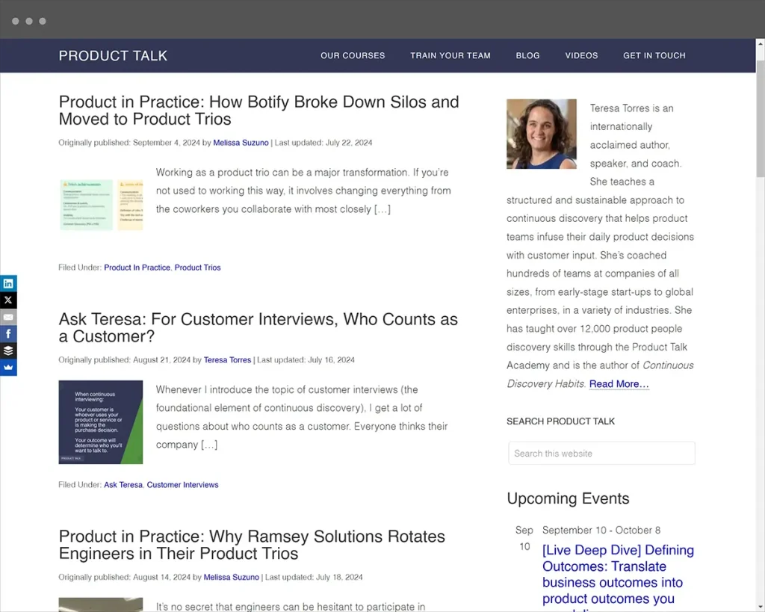Screen dimensions: 765x612
Task: Share the page on Facebook
Action: (x=8, y=334)
